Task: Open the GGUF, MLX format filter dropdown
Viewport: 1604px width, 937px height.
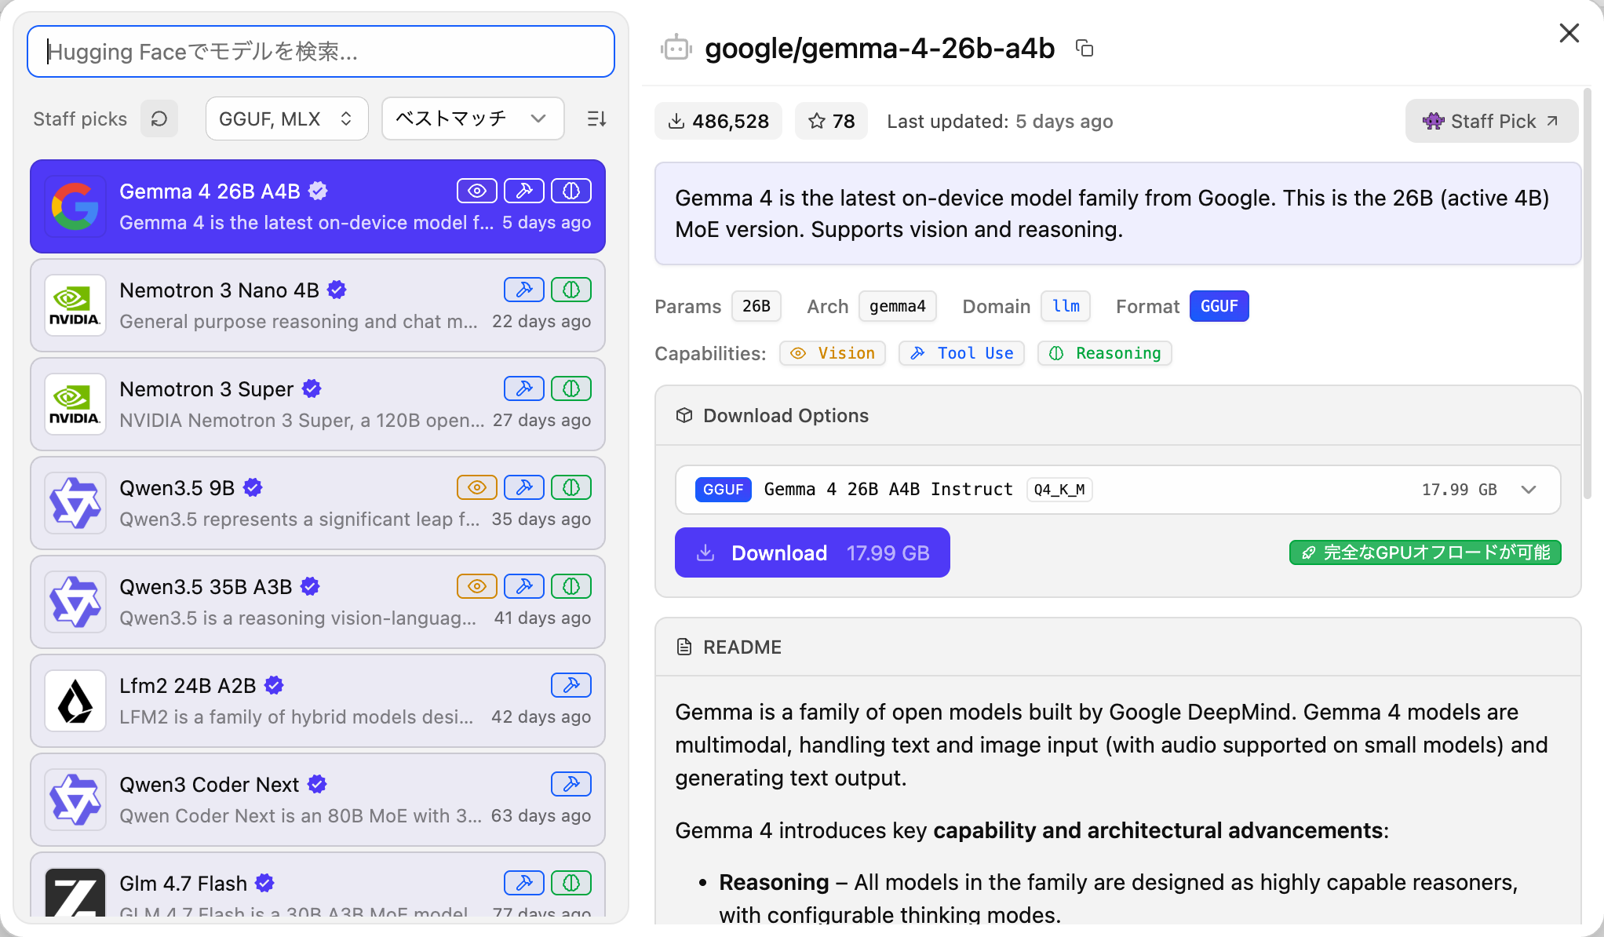Action: click(x=286, y=118)
